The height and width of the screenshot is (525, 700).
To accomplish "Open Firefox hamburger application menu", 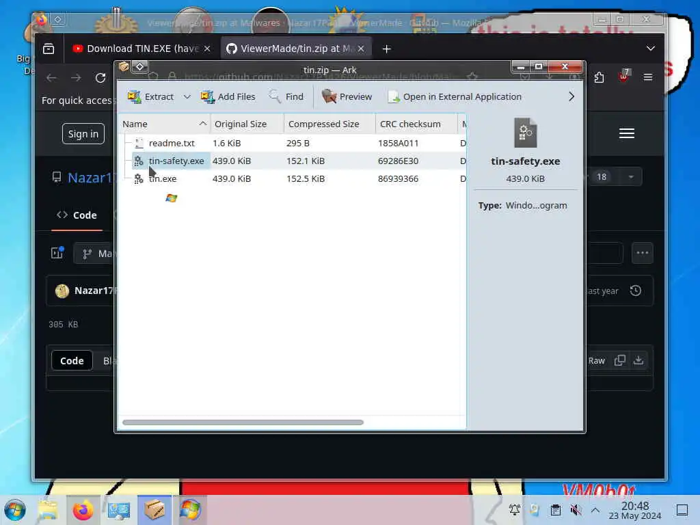I will point(648,77).
